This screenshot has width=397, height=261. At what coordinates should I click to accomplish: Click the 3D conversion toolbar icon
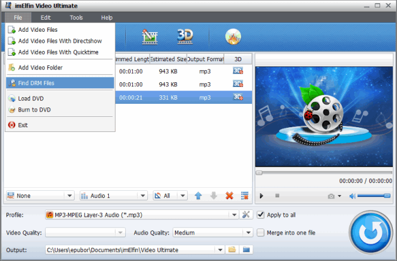pos(185,37)
